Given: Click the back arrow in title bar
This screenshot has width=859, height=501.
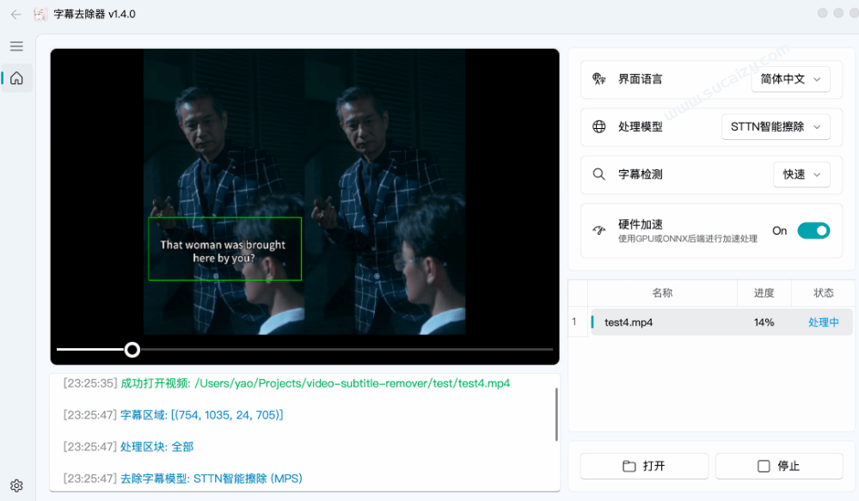Looking at the screenshot, I should (x=15, y=14).
